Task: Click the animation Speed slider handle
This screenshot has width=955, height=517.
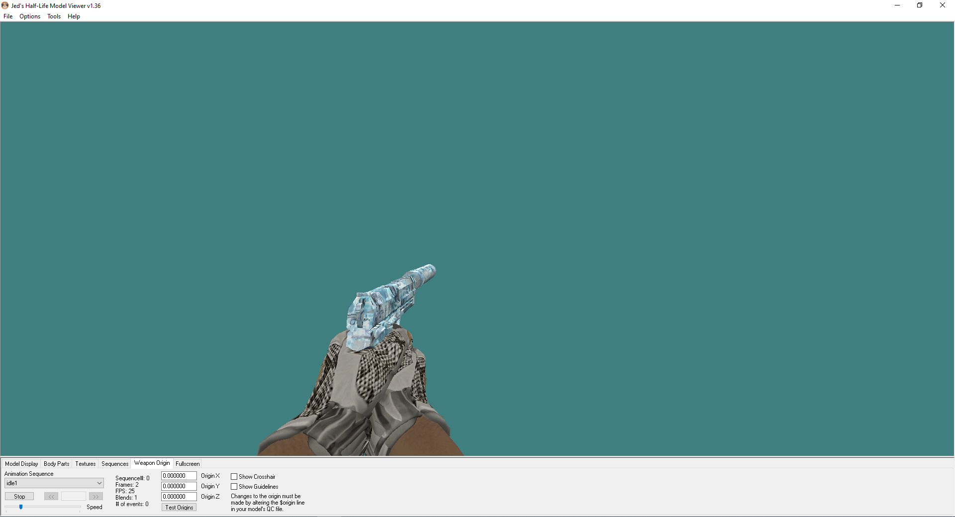Action: 21,507
